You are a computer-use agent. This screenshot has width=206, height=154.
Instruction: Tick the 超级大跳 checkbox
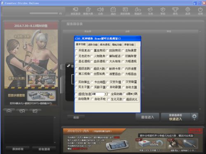point(92,68)
